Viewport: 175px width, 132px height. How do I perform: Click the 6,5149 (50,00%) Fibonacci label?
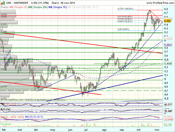coord(125,19)
